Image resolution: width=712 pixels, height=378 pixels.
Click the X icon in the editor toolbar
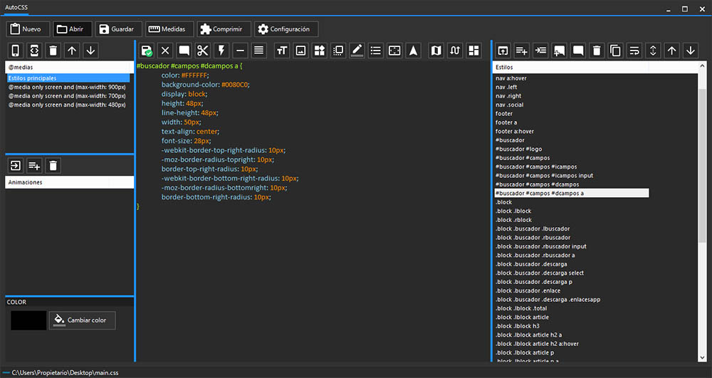[x=165, y=51]
